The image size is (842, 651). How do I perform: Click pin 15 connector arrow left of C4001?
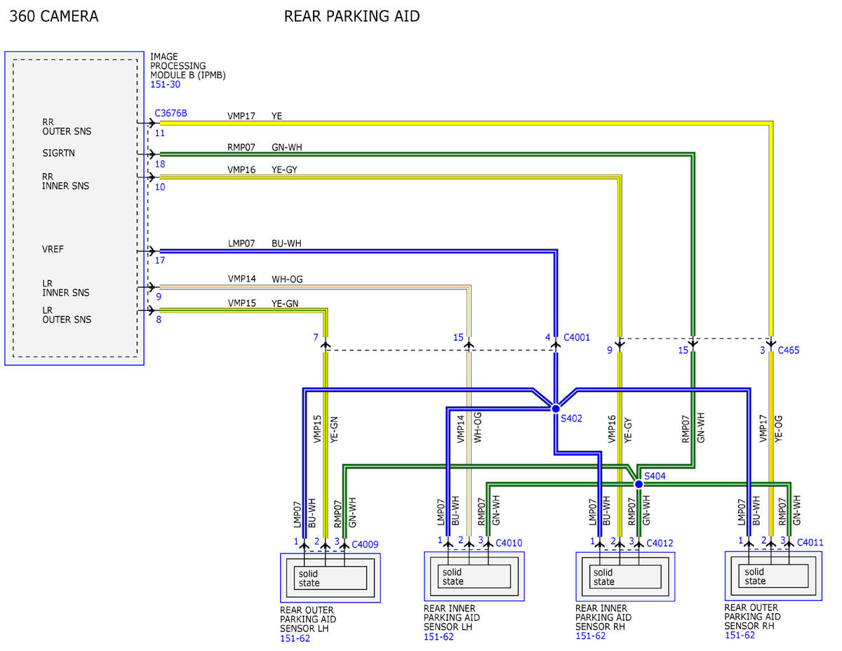(469, 344)
